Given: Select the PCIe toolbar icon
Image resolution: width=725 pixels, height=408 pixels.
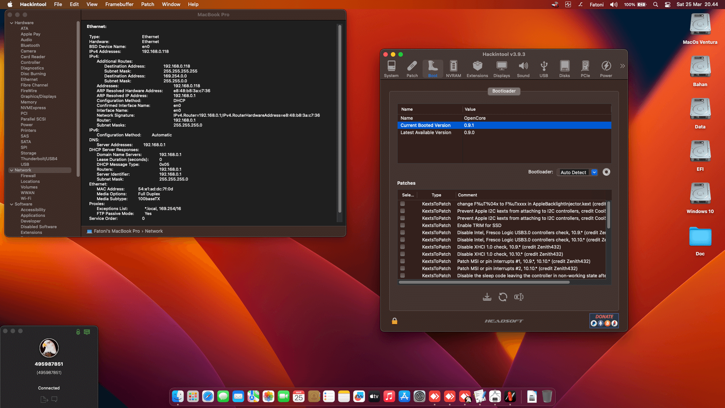Looking at the screenshot, I should 585,69.
